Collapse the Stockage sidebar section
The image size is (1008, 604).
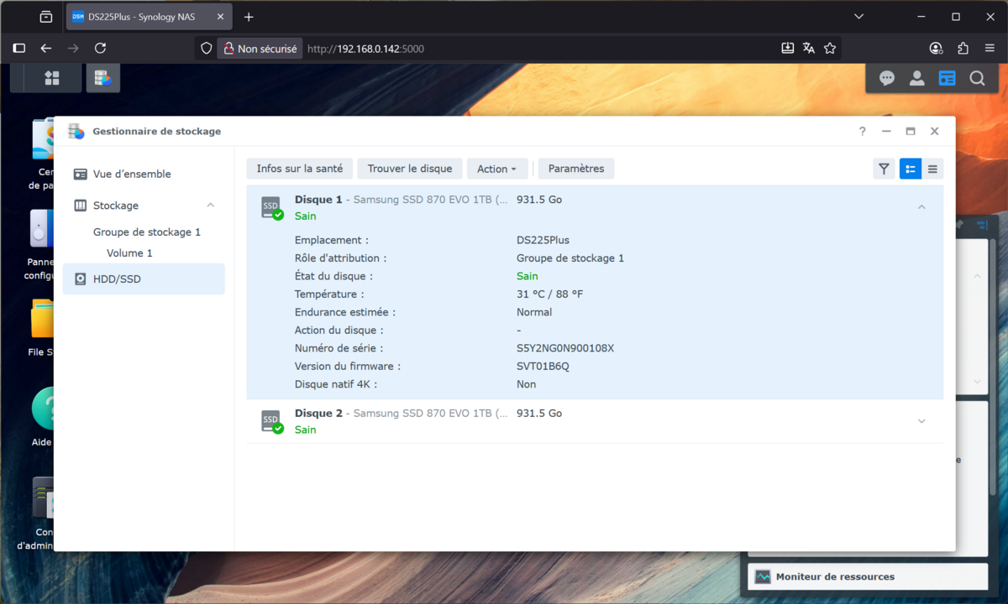click(211, 206)
